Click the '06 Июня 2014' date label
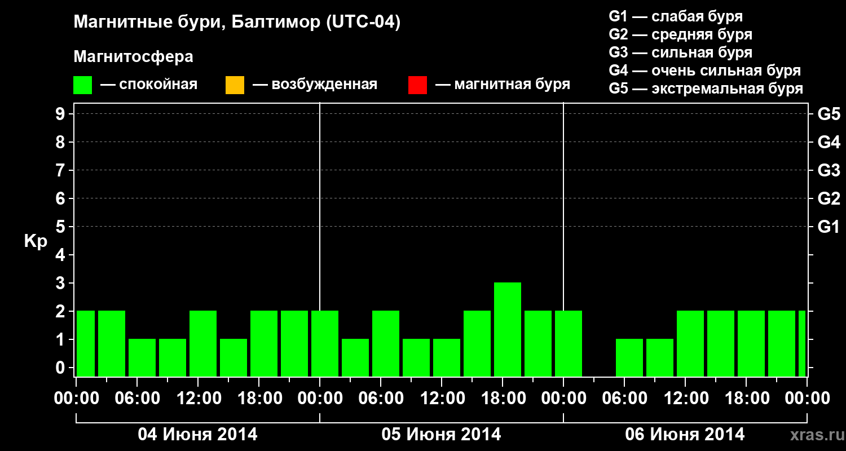The image size is (846, 451). tap(685, 435)
